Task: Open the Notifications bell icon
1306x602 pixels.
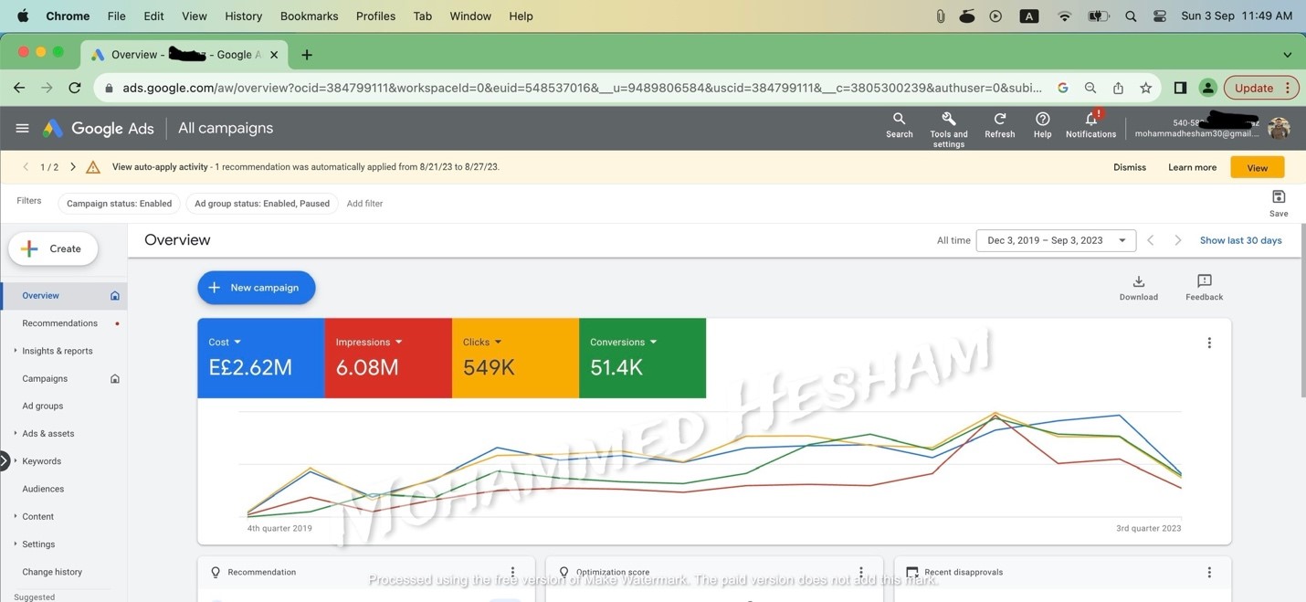Action: (x=1090, y=120)
